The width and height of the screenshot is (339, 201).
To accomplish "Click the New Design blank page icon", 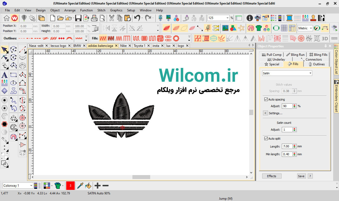I will click(53, 18).
